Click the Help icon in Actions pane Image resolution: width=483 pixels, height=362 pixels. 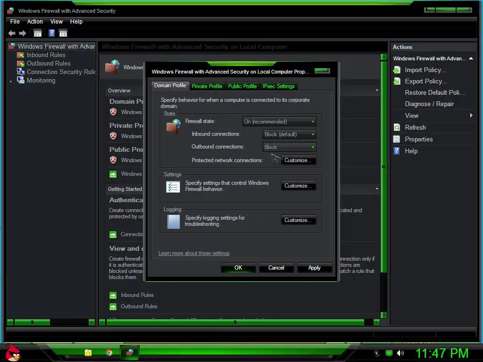point(397,151)
